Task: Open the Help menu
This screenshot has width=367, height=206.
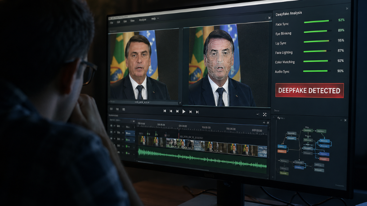Action: tap(153, 19)
